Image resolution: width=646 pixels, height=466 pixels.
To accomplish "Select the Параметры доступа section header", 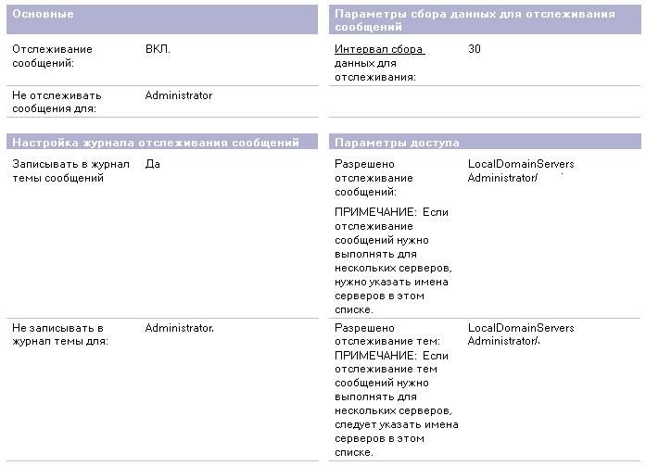I will coord(485,142).
